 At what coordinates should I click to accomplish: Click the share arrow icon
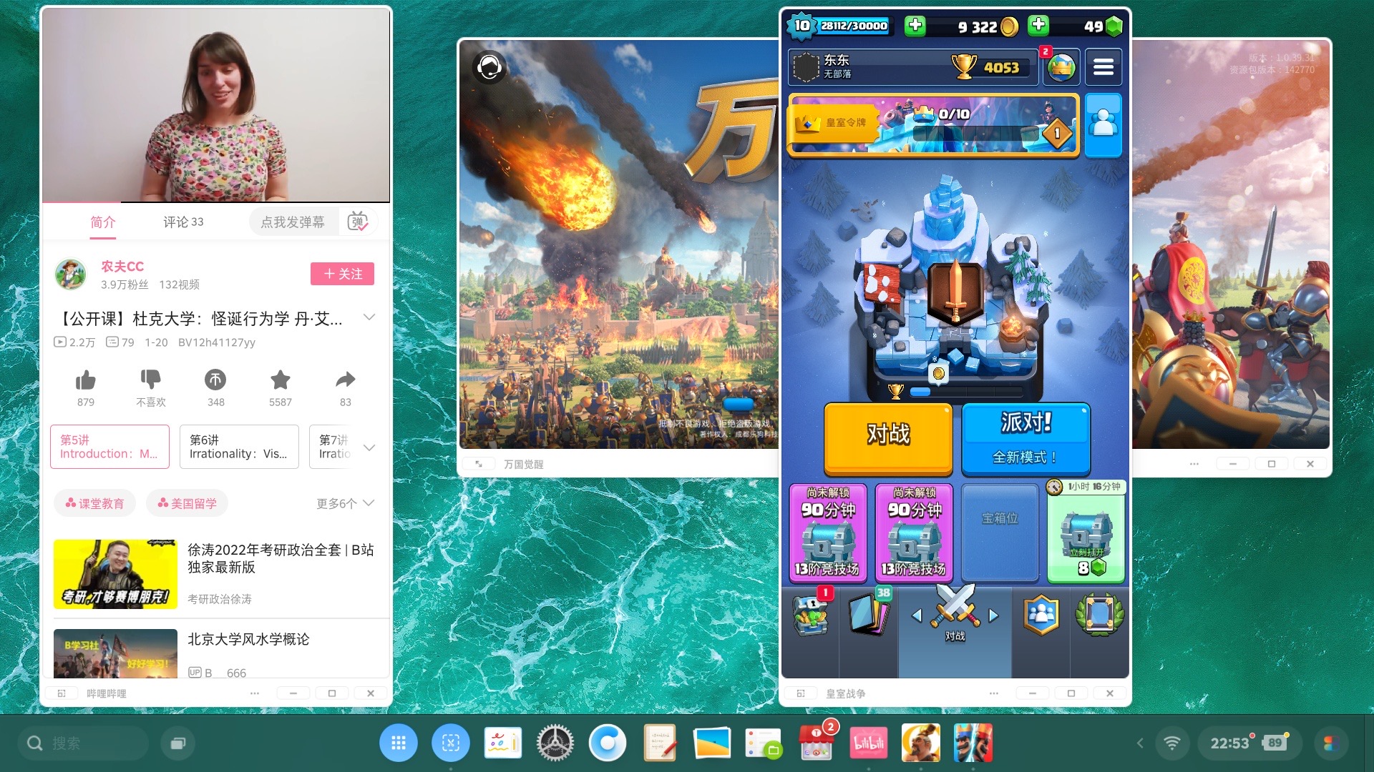tap(346, 380)
